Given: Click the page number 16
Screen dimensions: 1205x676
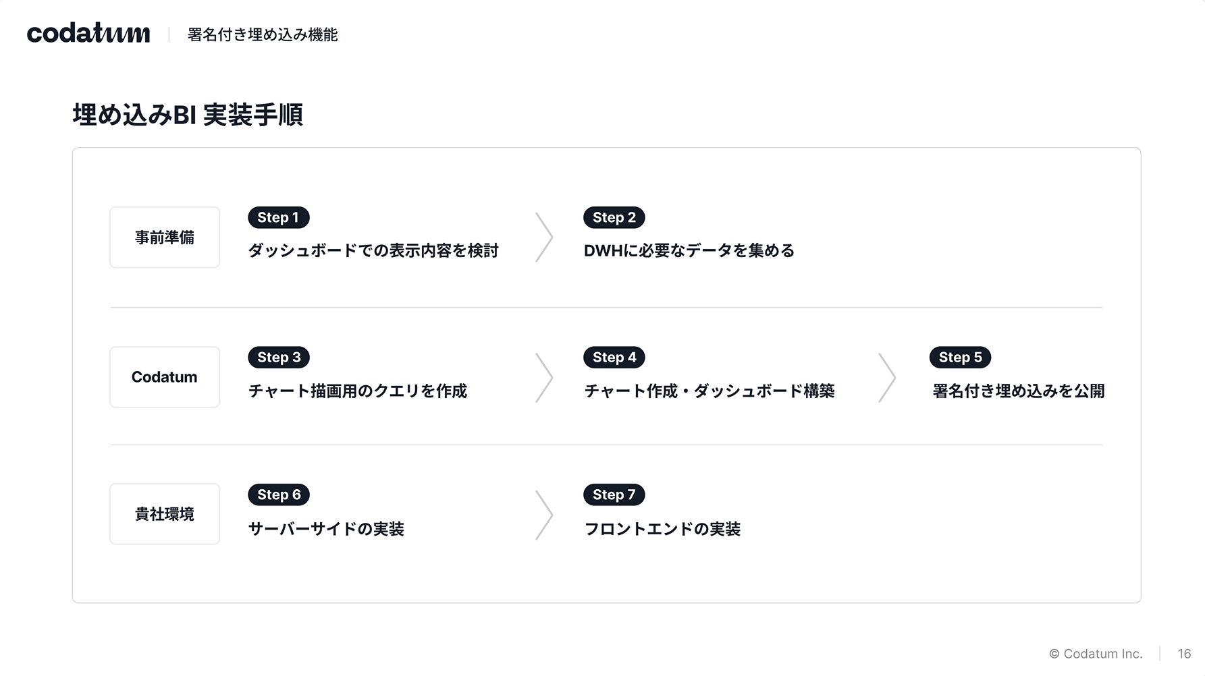Looking at the screenshot, I should [x=1184, y=654].
